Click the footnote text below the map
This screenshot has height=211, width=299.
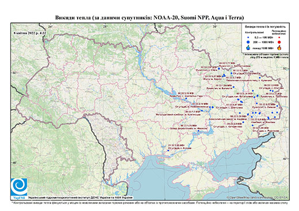coord(149,202)
